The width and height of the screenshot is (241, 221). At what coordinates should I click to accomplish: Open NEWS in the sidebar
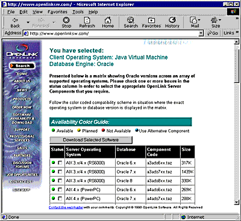pyautogui.click(x=22, y=90)
